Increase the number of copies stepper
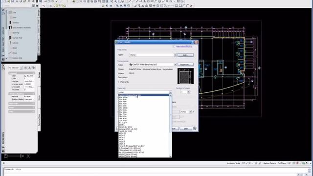The height and width of the screenshot is (176, 313). [x=189, y=91]
